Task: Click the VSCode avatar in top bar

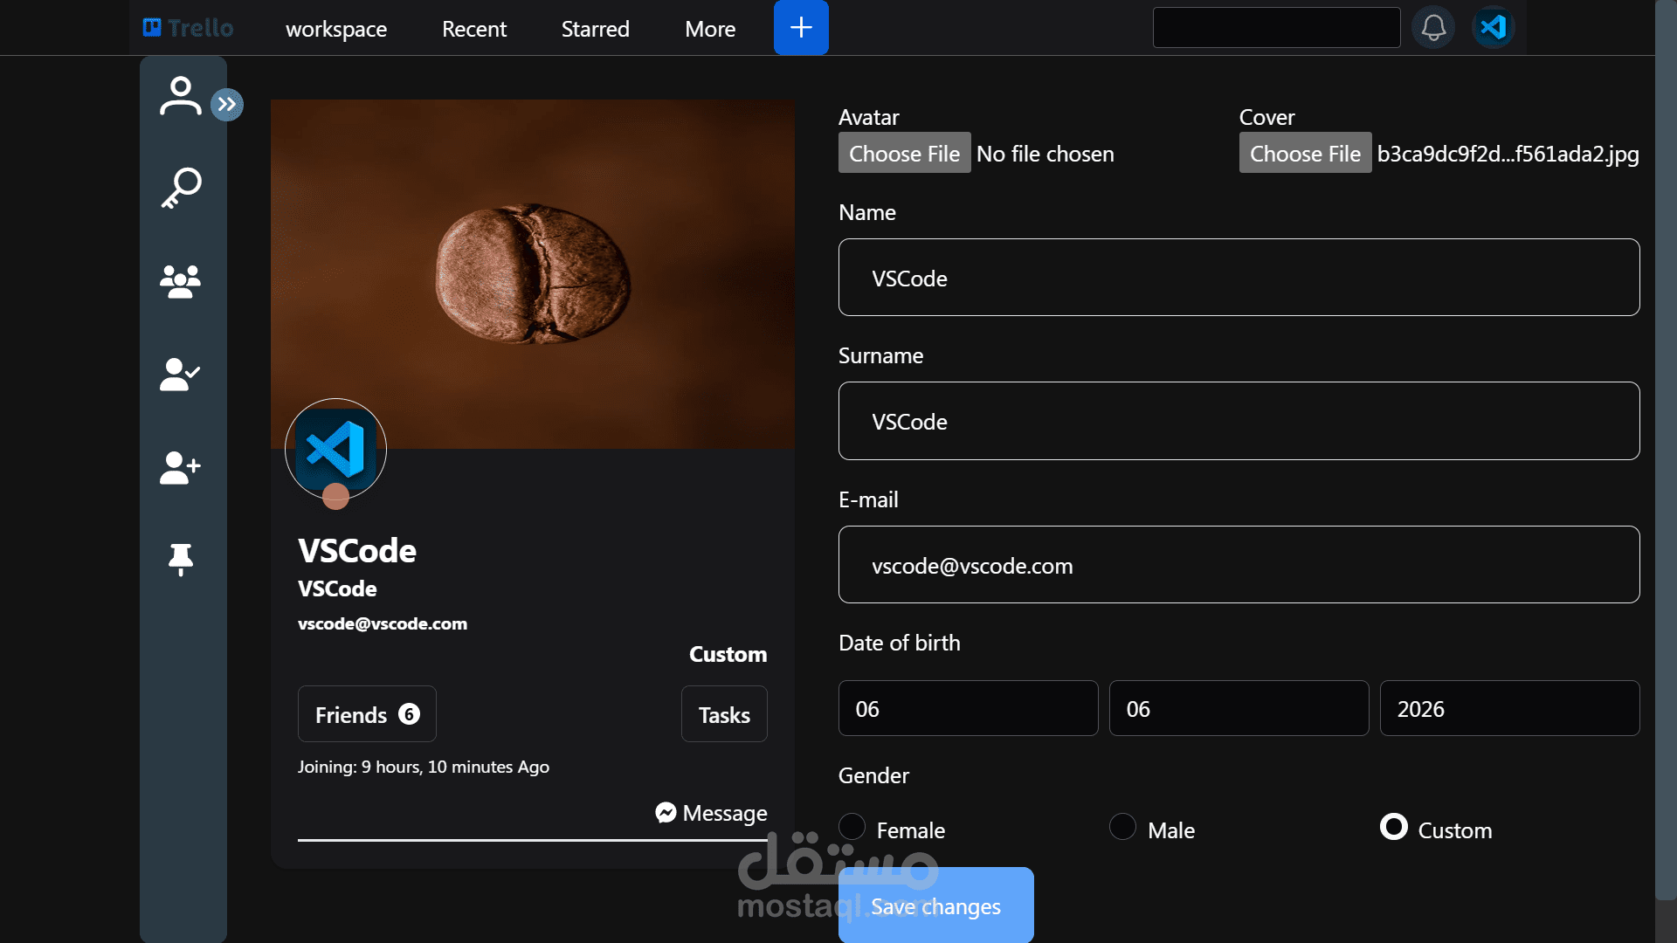Action: [1493, 28]
